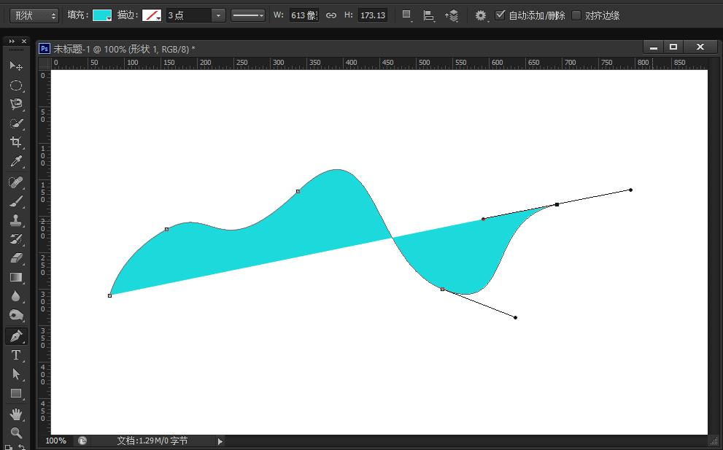
Task: Click the W width input field
Action: (303, 15)
